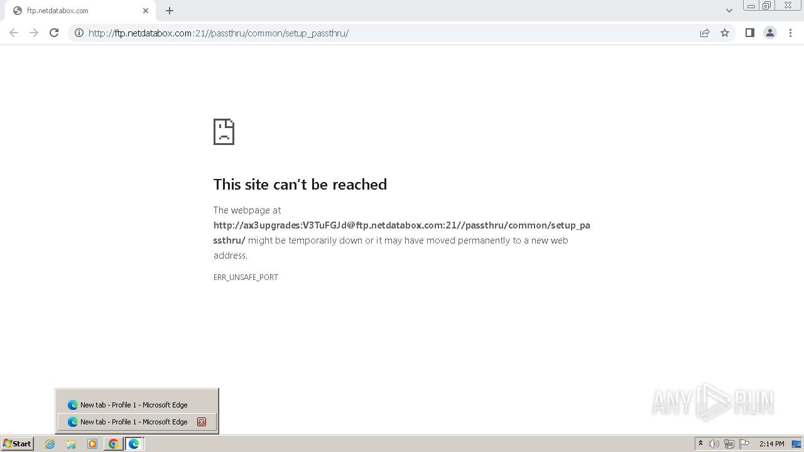This screenshot has width=804, height=452.
Task: Click the 'This site can't be reached' heading
Action: 300,184
